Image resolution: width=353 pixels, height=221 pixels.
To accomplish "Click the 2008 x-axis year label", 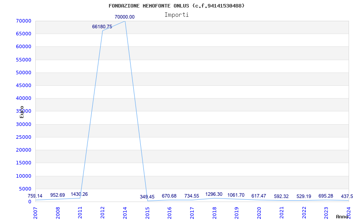I will (x=58, y=213).
